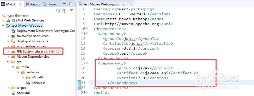Fold dependency block at line 11
The image size is (254, 96).
click(x=87, y=33)
